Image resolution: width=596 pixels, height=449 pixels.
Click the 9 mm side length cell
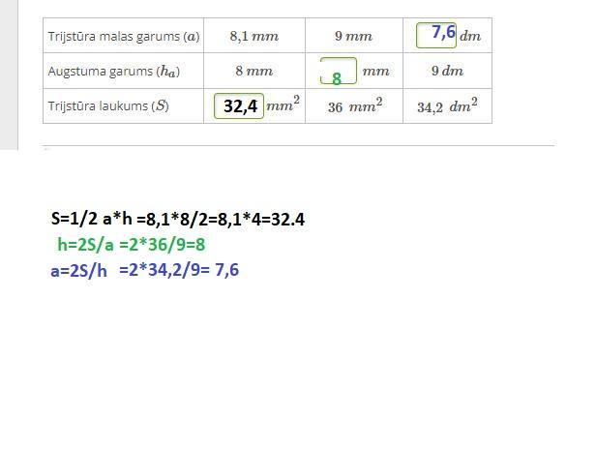[353, 37]
